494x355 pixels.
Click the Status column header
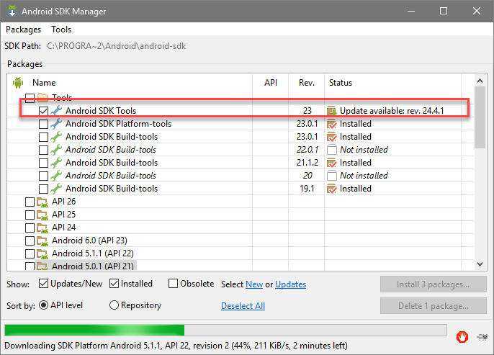pyautogui.click(x=340, y=83)
